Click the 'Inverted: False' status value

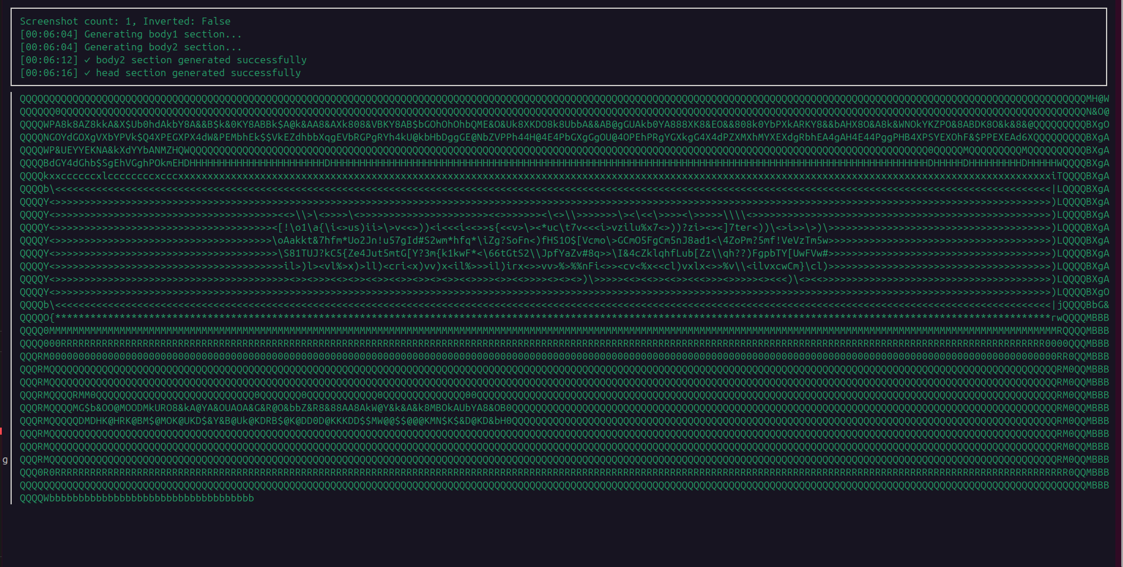click(x=187, y=21)
